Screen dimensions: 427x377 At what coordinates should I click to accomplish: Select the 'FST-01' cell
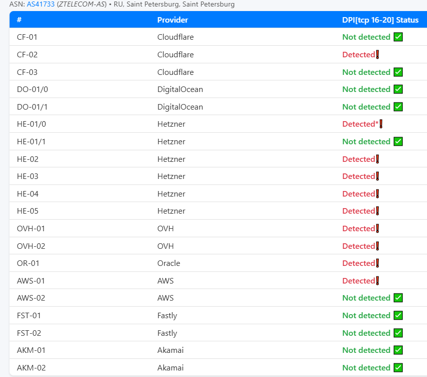[x=29, y=316]
